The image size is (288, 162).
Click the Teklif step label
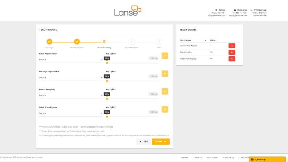[x=159, y=48]
